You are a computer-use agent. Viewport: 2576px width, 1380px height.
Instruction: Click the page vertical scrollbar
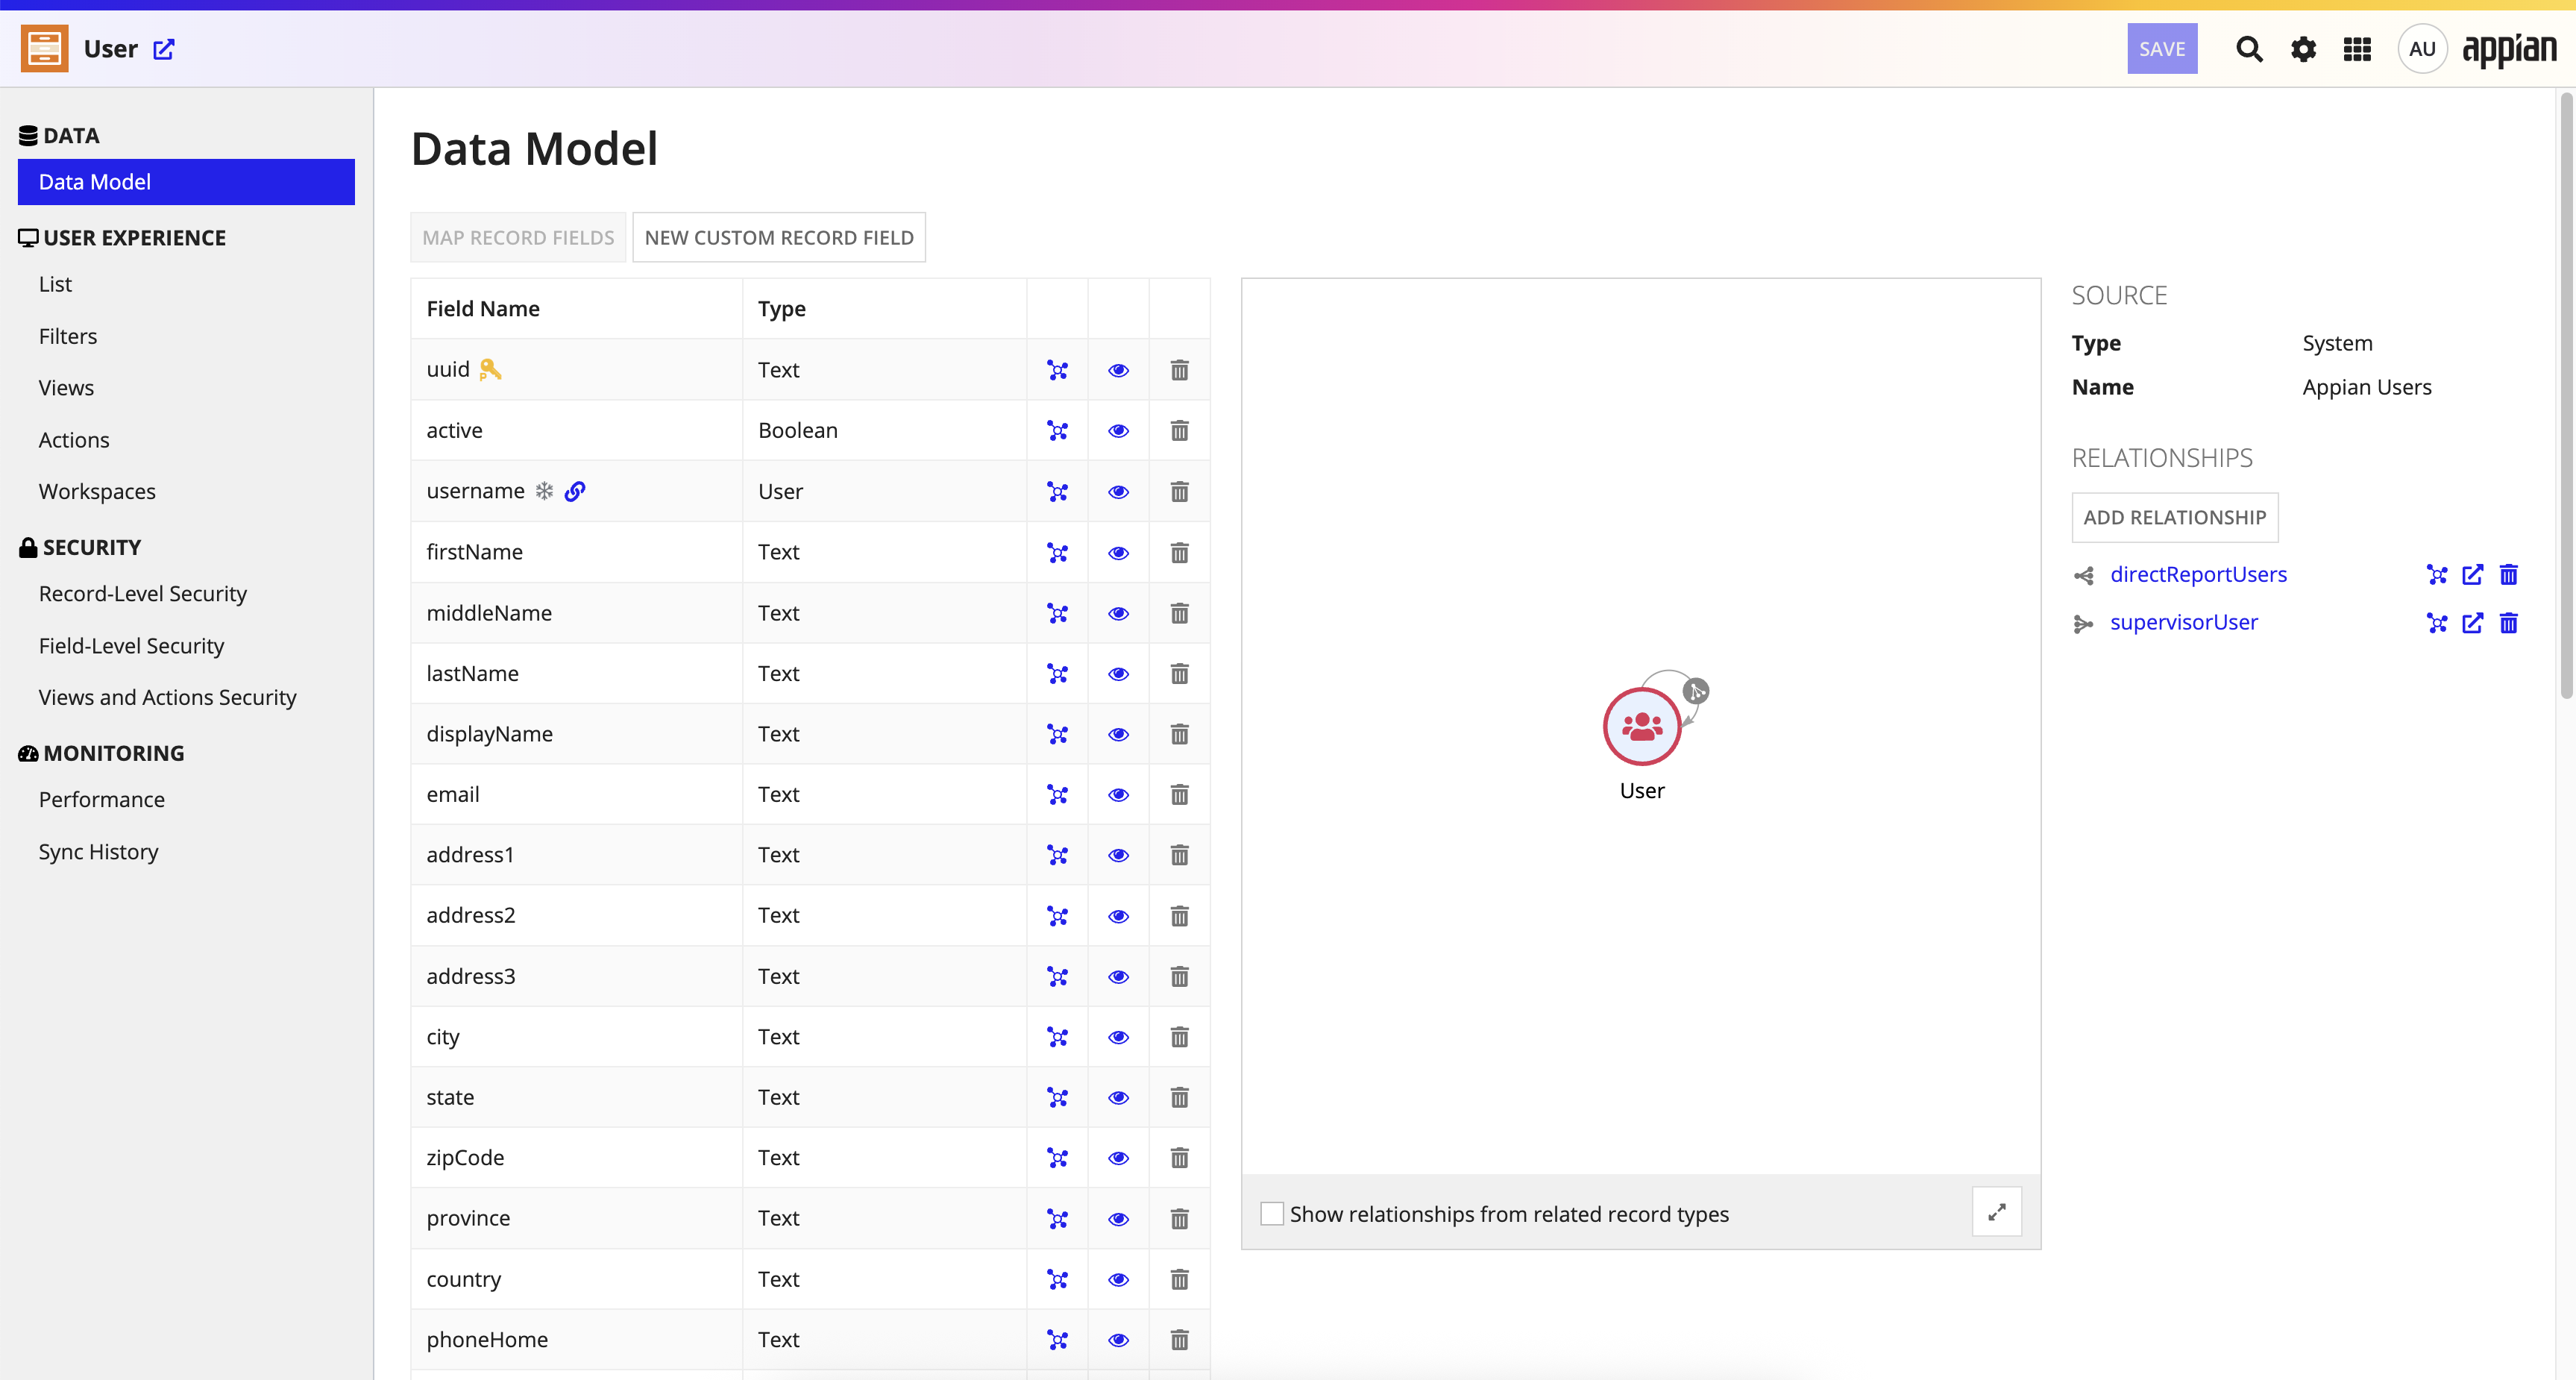point(2565,395)
